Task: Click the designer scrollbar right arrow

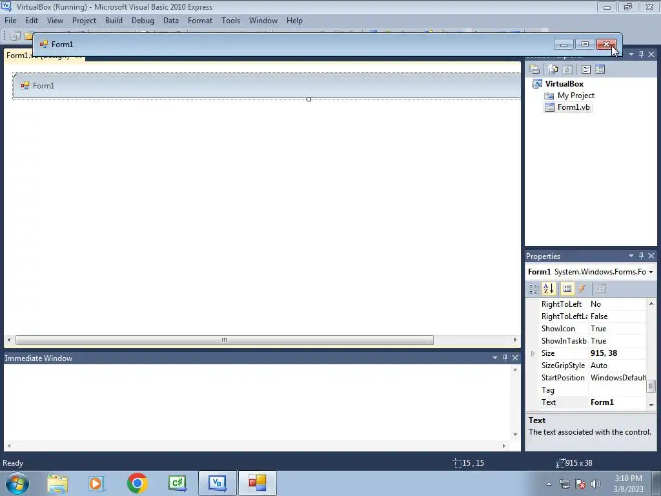Action: click(515, 340)
